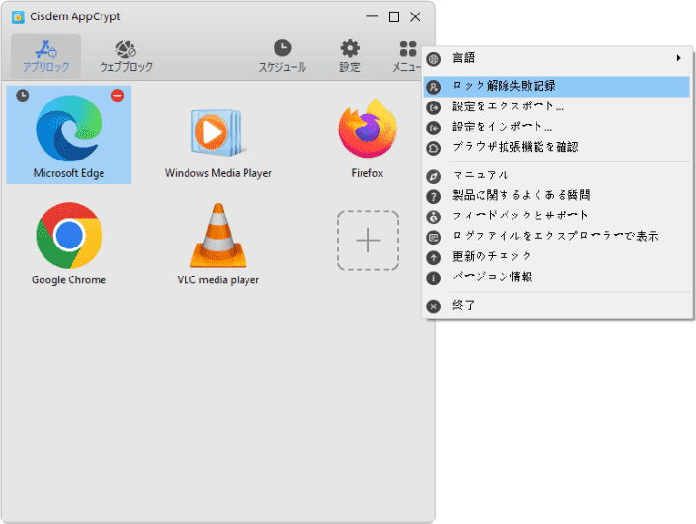The image size is (696, 524).
Task: Select the Google Chrome app icon
Action: click(69, 236)
